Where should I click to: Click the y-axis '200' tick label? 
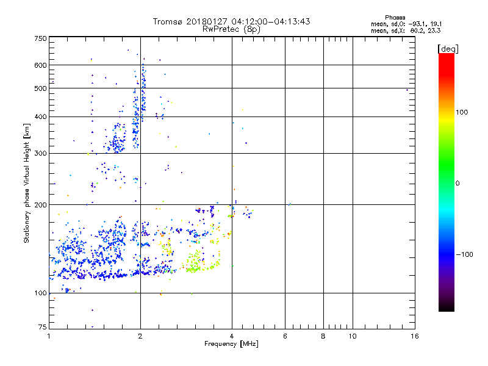tap(40, 205)
